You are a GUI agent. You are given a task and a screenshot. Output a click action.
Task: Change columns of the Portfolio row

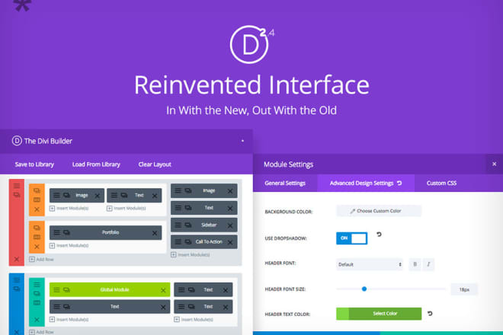click(x=37, y=238)
